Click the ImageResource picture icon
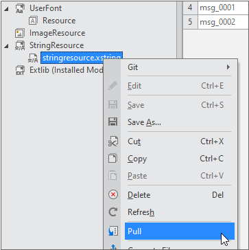Image resolution: width=249 pixels, height=250 pixels. click(20, 33)
